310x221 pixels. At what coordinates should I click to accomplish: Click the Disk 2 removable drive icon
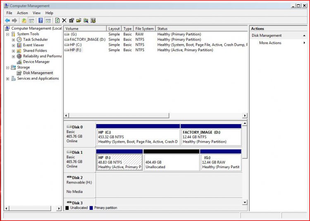pyautogui.click(x=69, y=177)
